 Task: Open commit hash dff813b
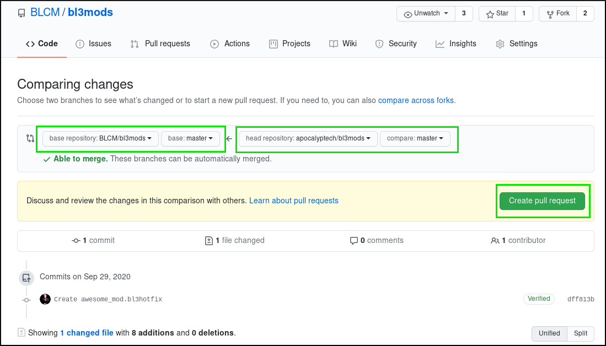tap(581, 299)
